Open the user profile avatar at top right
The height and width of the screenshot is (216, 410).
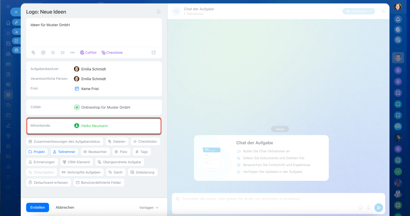(x=398, y=6)
